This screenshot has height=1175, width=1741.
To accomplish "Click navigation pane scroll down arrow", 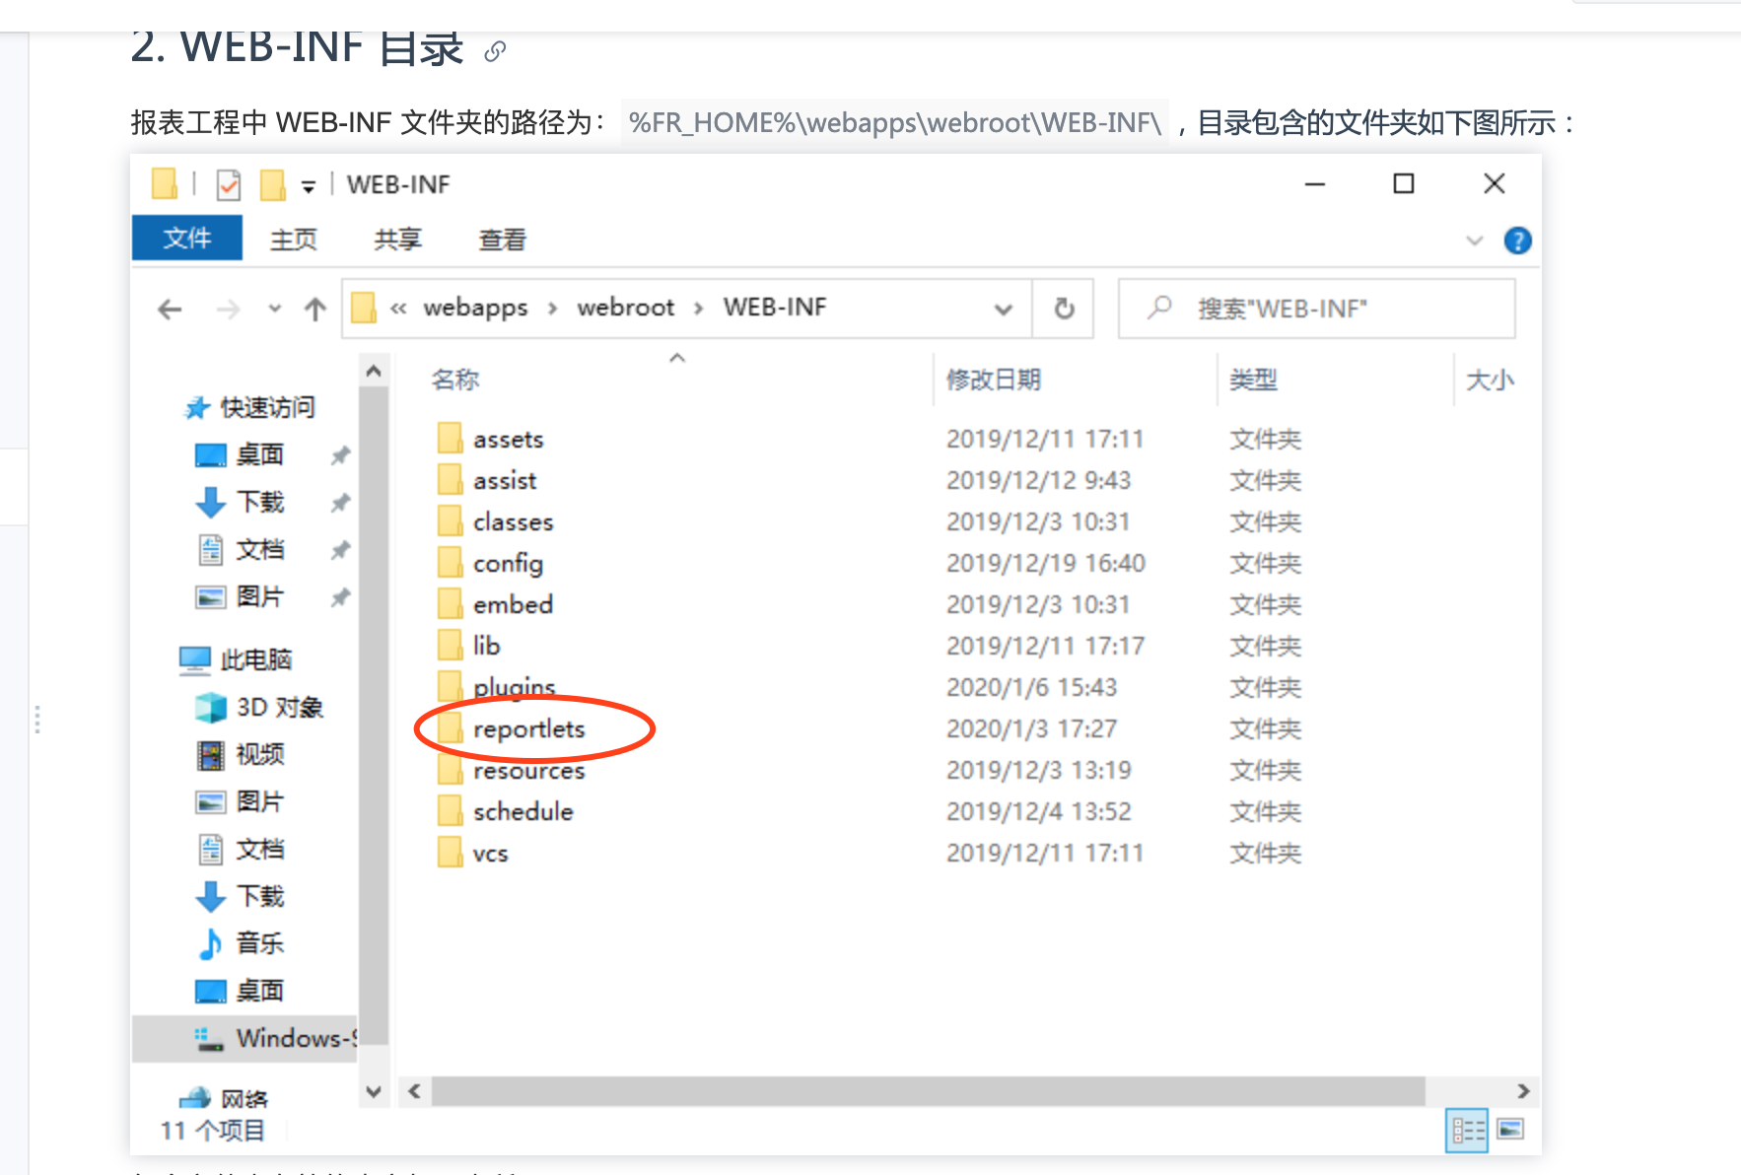I will click(374, 1091).
